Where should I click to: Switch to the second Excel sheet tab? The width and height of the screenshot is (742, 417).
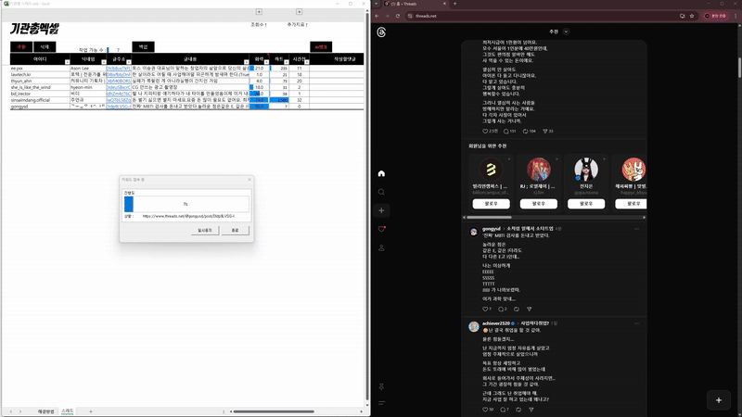tap(67, 411)
